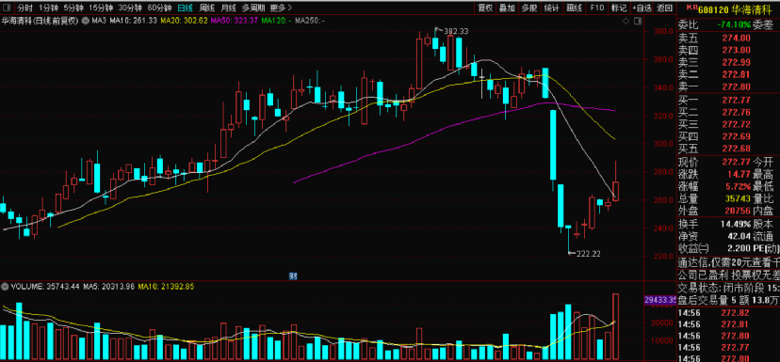780x362 pixels.
Task: Expand the 更多 periods menu
Action: click(x=281, y=8)
